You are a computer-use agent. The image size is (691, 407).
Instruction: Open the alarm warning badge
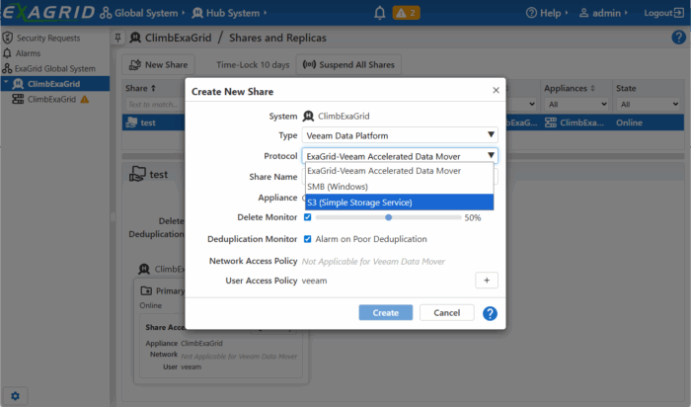(x=406, y=13)
